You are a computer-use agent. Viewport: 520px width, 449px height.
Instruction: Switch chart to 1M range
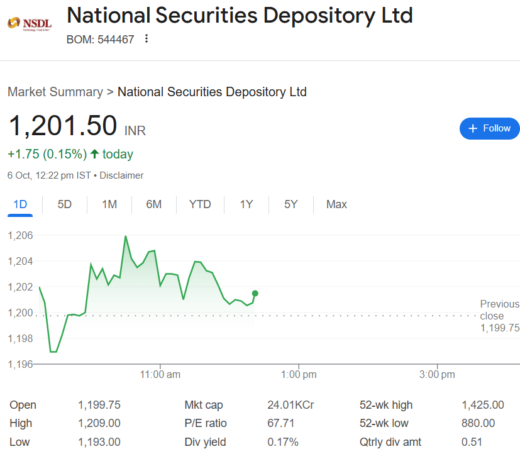click(109, 204)
